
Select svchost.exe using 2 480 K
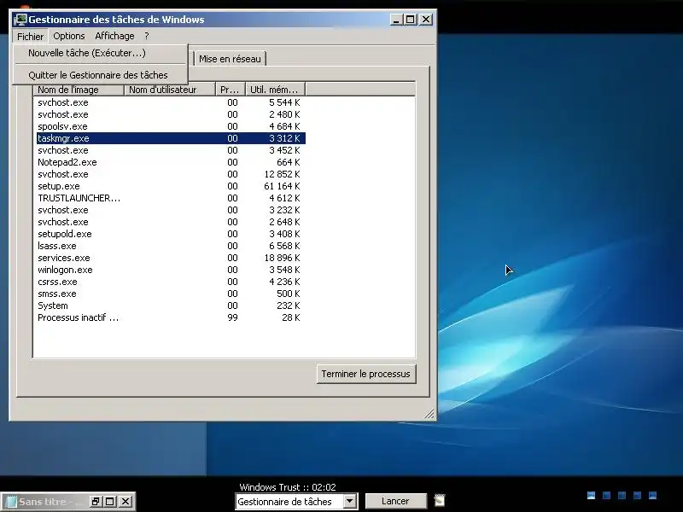coord(171,114)
